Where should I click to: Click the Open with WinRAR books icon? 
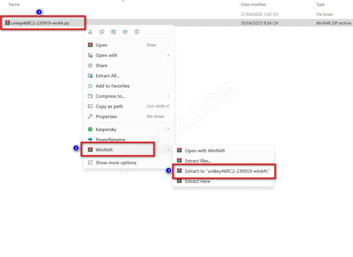(x=179, y=151)
